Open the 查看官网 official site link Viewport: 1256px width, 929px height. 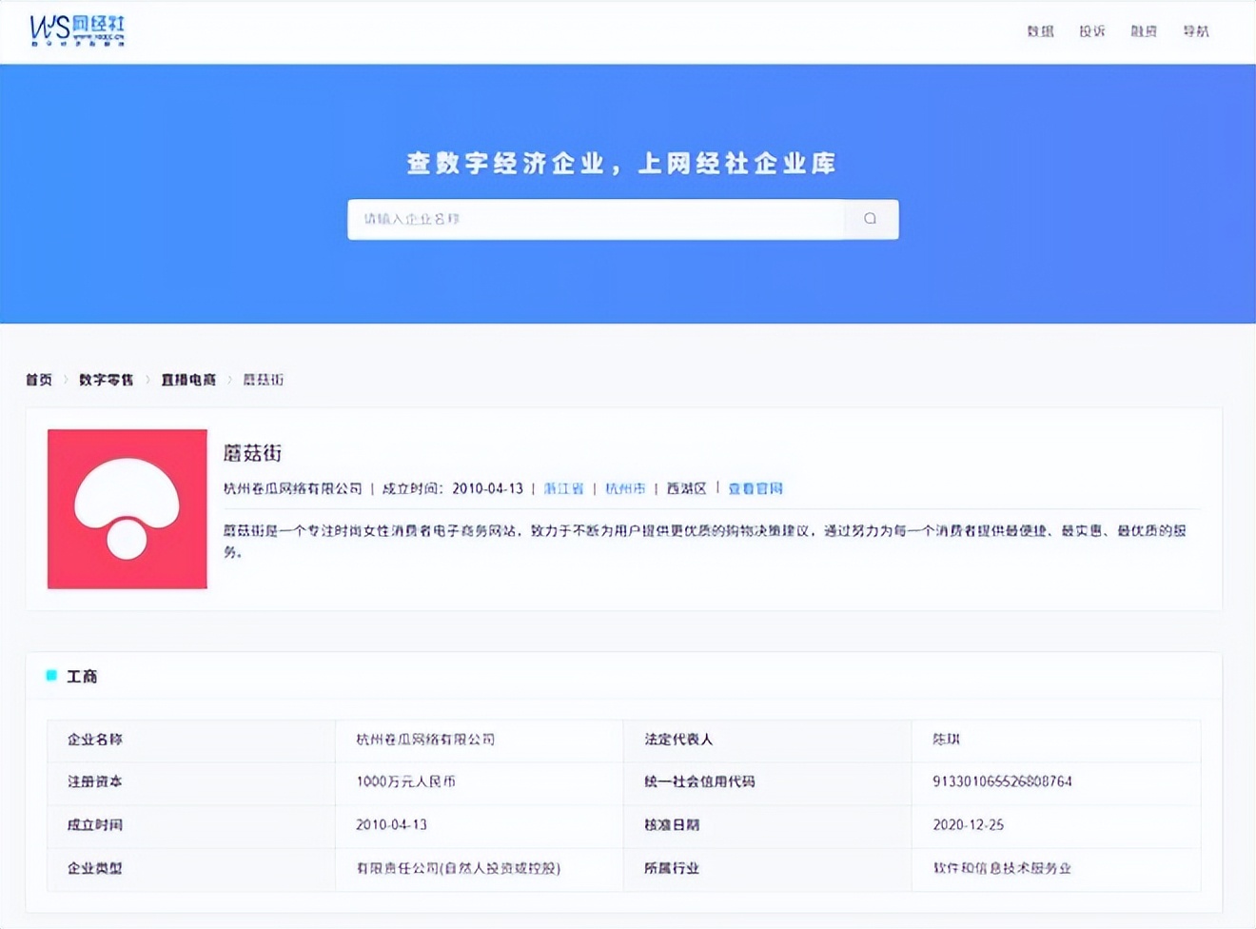click(755, 488)
